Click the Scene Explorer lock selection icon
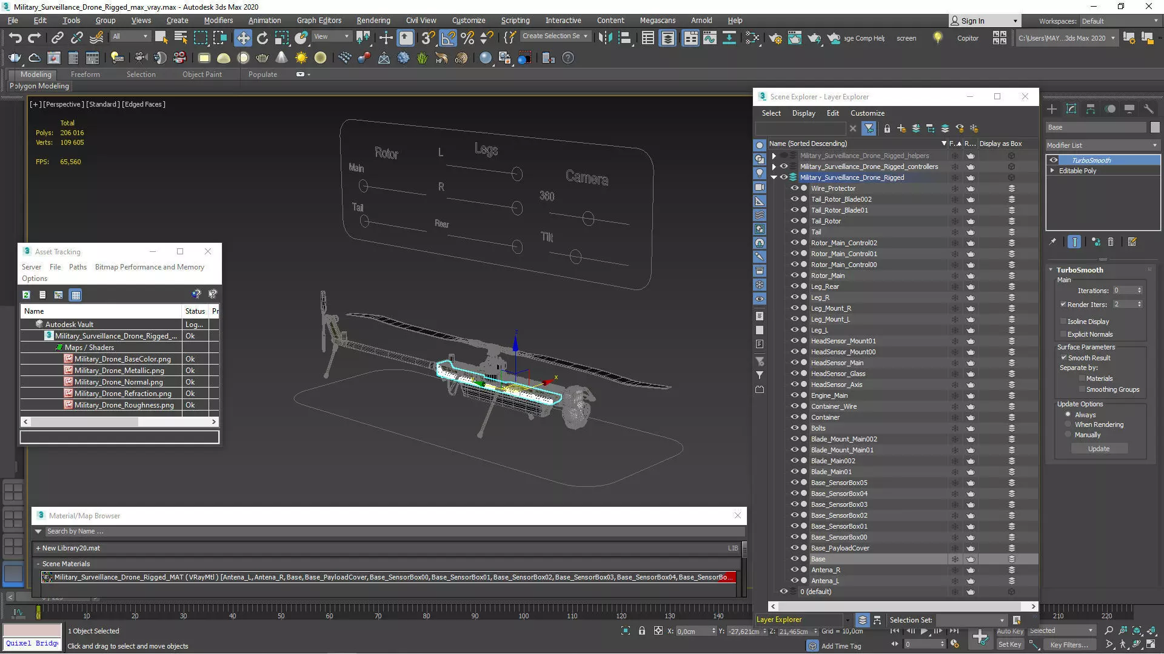 (887, 128)
